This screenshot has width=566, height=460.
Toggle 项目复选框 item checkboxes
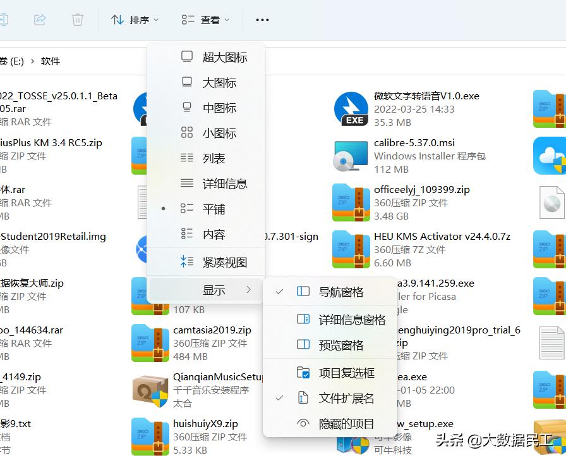tap(329, 373)
